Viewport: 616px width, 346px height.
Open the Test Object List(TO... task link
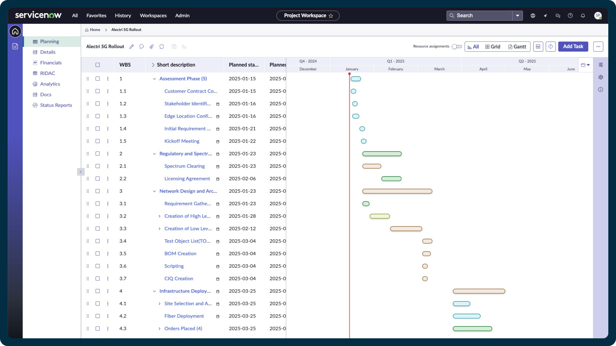[187, 241]
